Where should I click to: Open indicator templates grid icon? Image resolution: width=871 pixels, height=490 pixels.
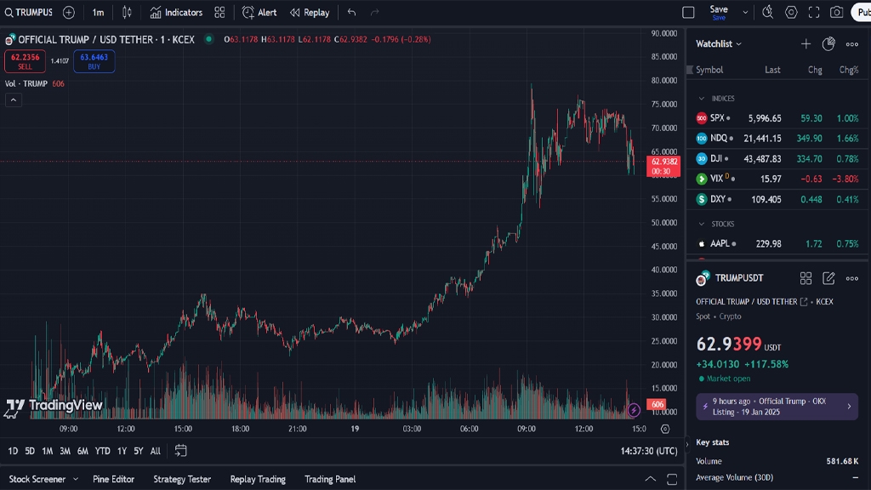[220, 12]
